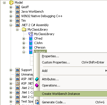This screenshot has height=105, width=107.
Task: Select the CJohn class label
Action: click(x=38, y=43)
